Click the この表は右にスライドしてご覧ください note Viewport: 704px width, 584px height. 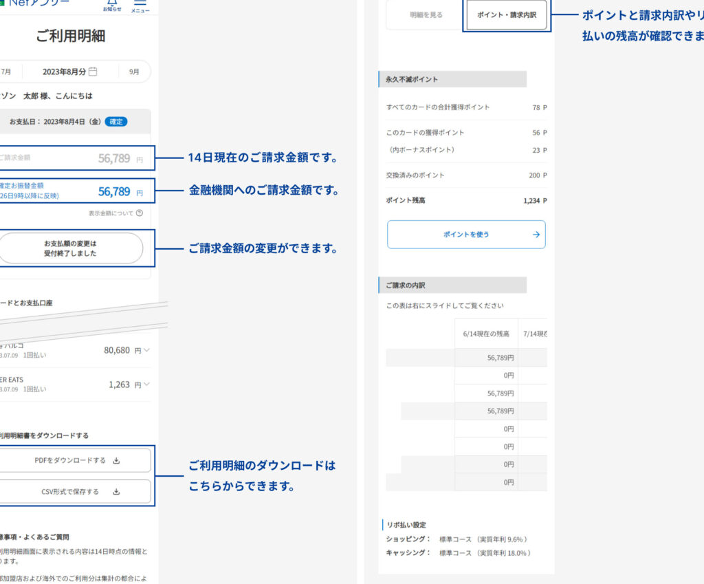tap(445, 305)
